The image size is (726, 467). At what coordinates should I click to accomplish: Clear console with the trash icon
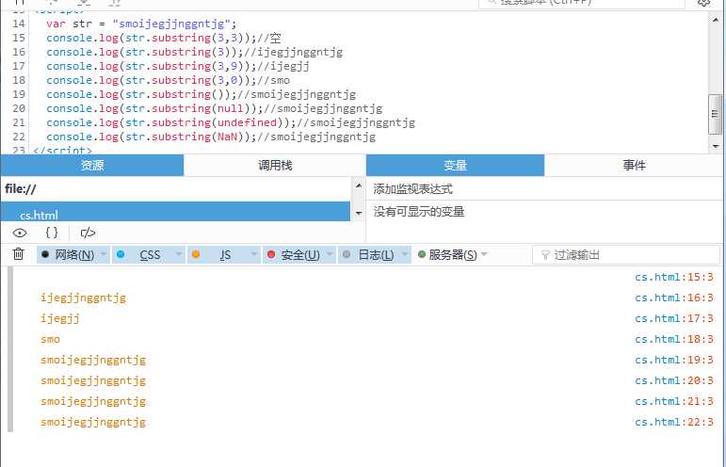(x=19, y=254)
